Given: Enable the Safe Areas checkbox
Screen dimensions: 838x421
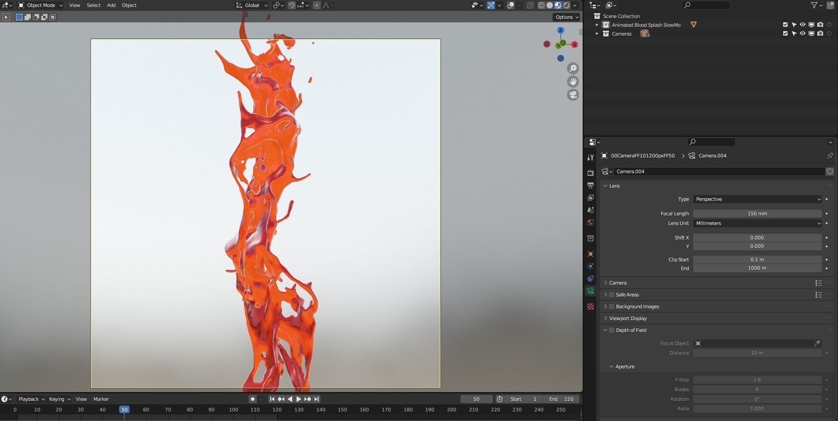Looking at the screenshot, I should [x=612, y=295].
